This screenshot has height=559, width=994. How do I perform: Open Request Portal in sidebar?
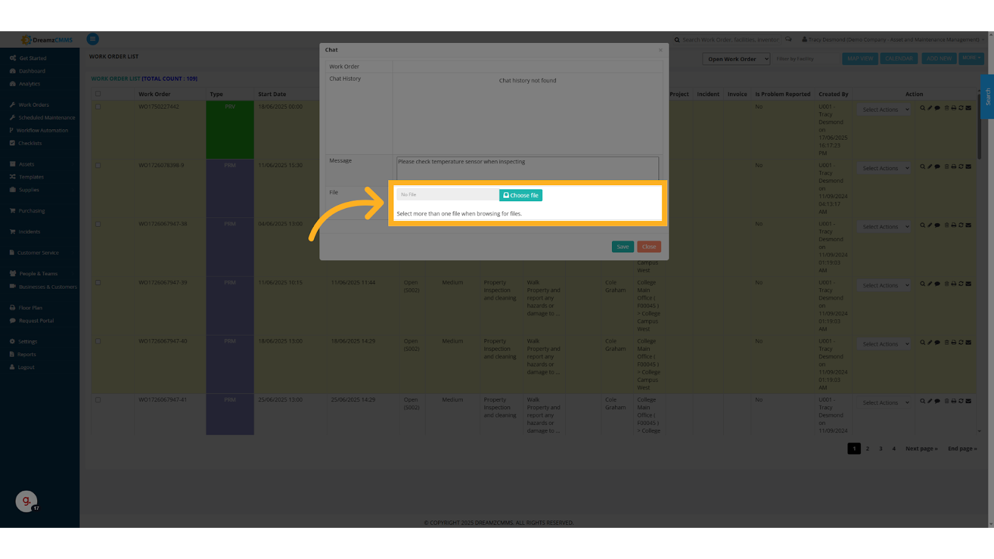coord(31,321)
